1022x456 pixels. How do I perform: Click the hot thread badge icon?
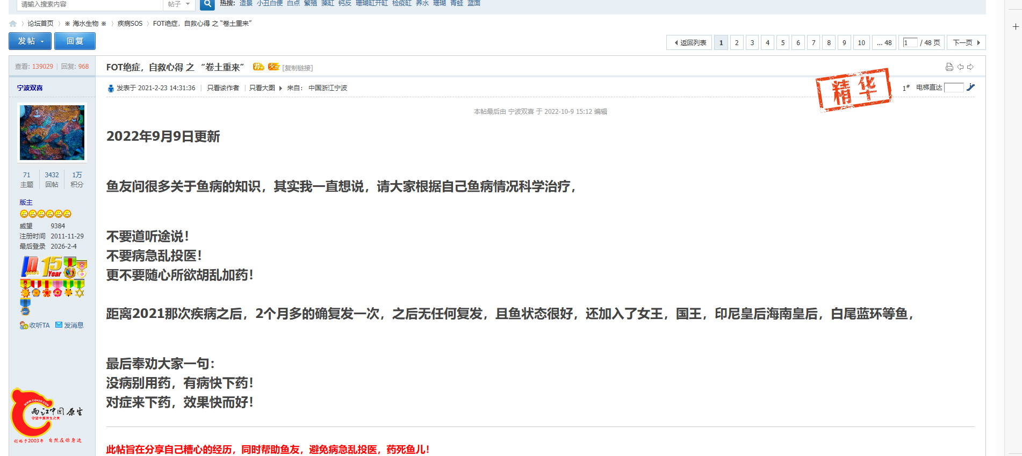274,67
